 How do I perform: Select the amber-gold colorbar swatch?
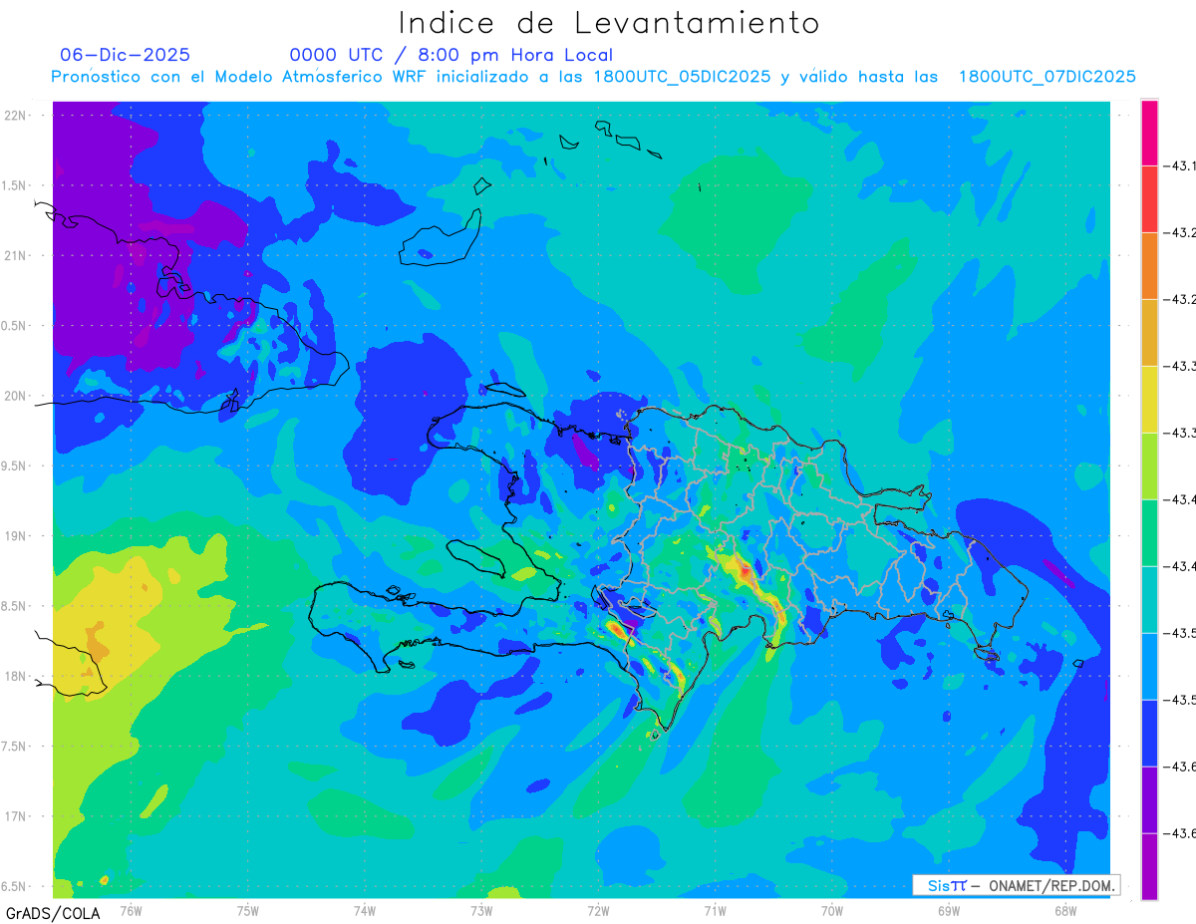coord(1149,332)
